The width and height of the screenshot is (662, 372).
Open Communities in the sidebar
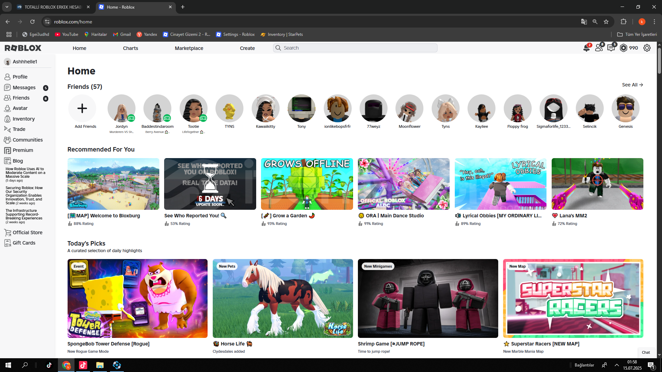[28, 140]
